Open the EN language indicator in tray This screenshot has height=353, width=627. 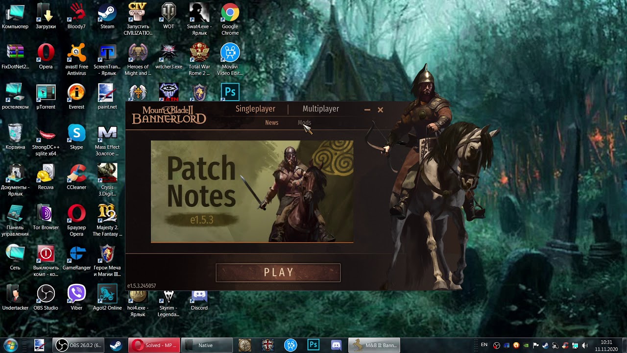click(x=484, y=345)
